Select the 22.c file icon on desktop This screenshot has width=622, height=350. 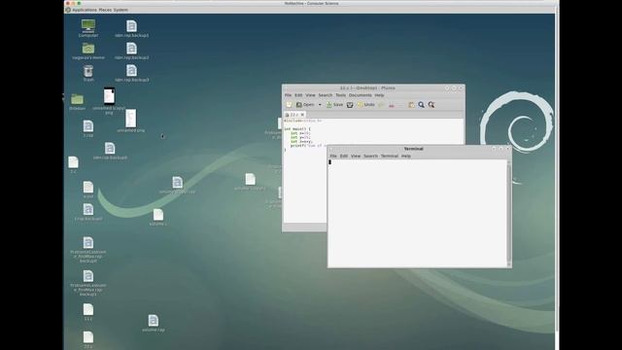88,337
